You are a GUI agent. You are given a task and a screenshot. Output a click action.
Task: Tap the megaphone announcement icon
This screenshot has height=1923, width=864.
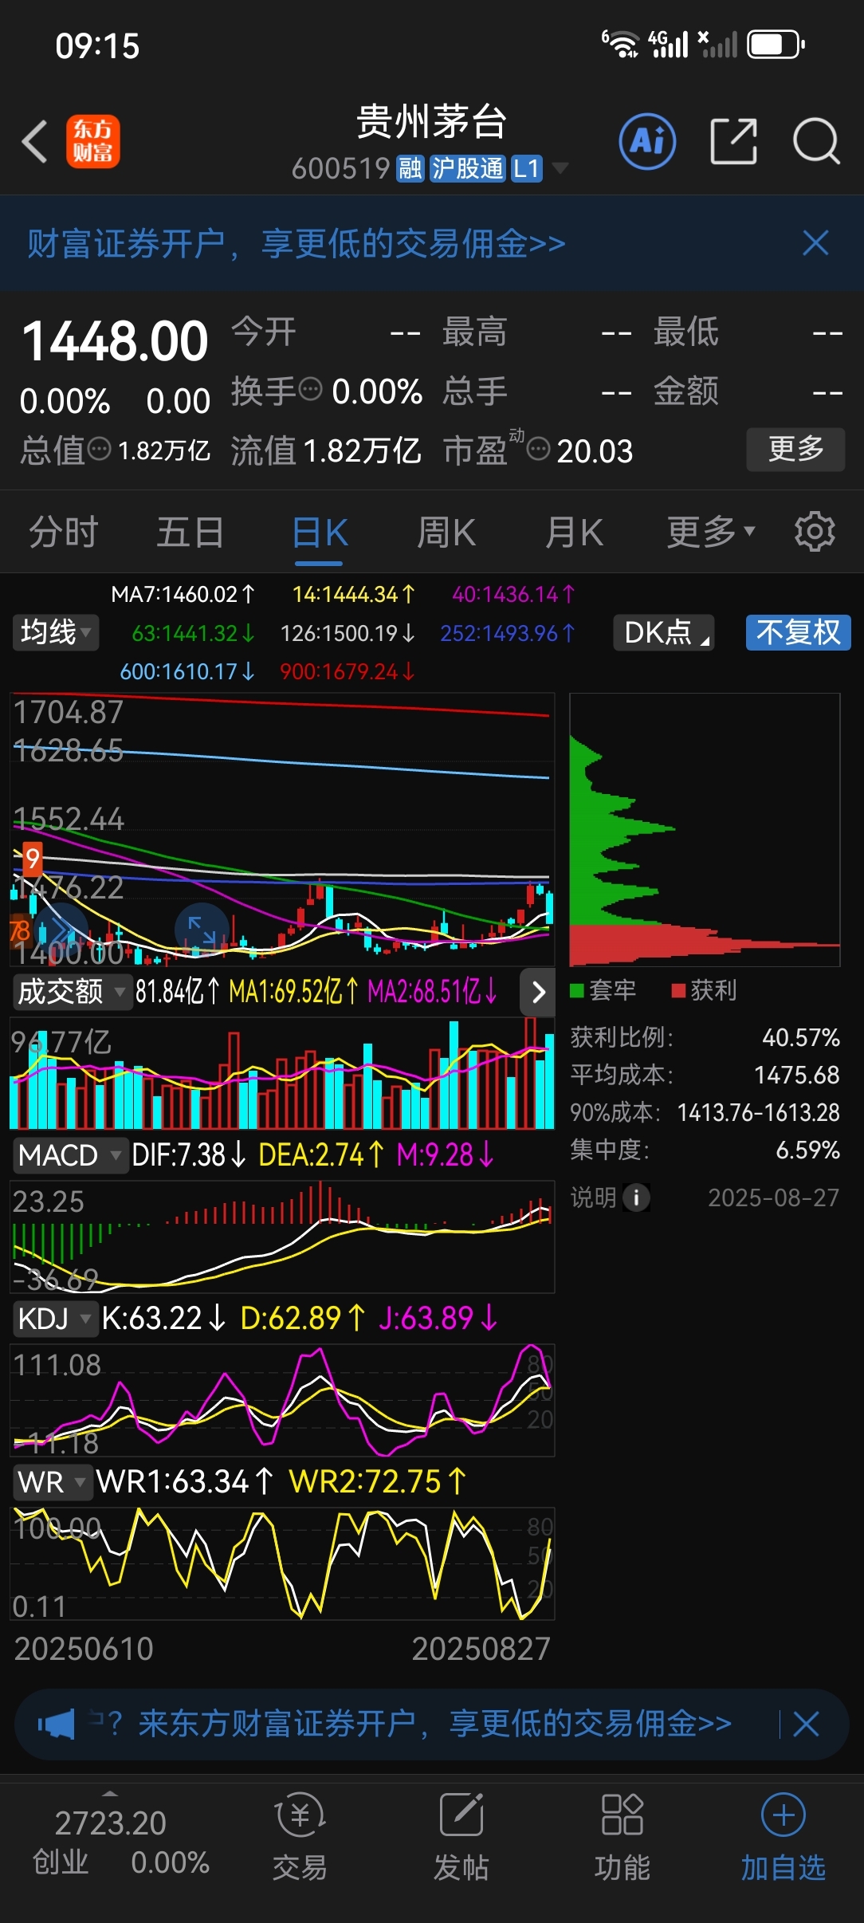[56, 1724]
